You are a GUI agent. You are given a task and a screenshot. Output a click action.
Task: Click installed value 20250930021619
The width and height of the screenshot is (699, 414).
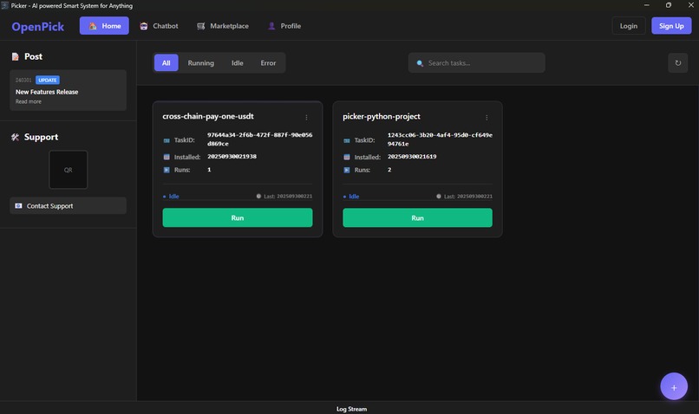[412, 156]
